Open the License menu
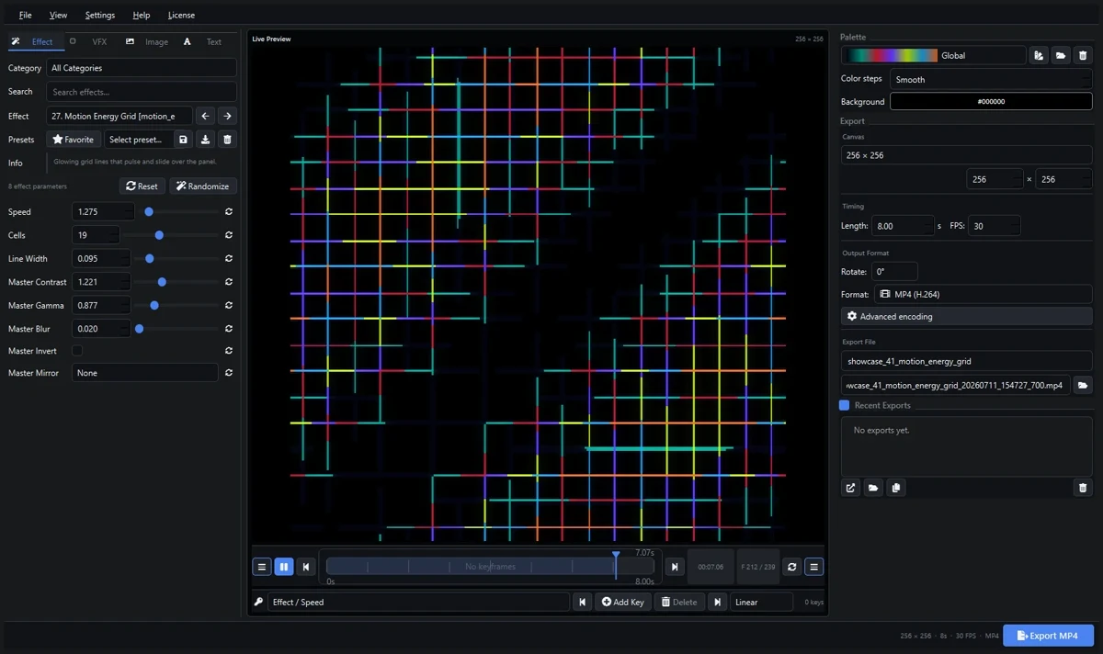 coord(181,15)
